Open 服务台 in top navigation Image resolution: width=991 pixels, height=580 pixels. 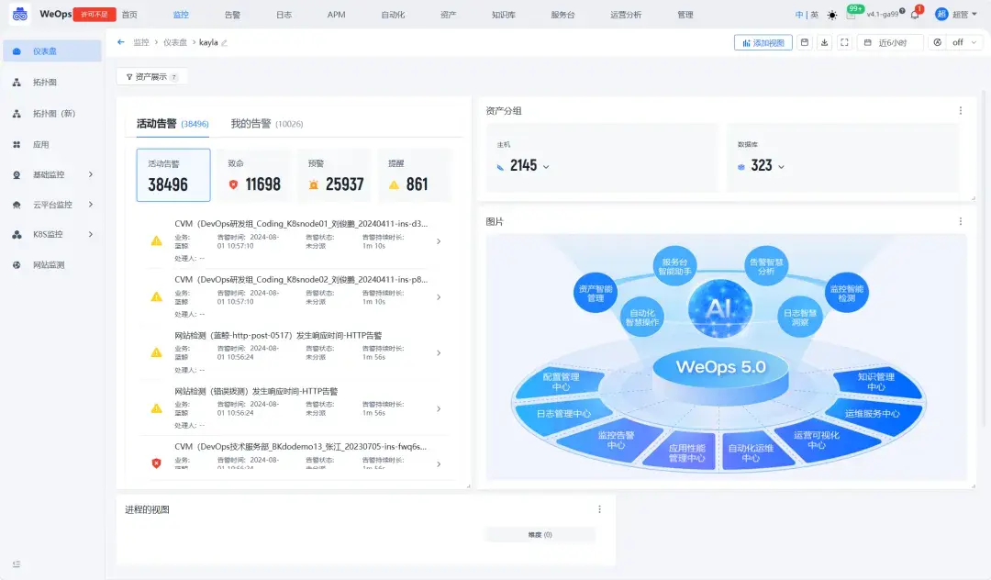(x=562, y=15)
